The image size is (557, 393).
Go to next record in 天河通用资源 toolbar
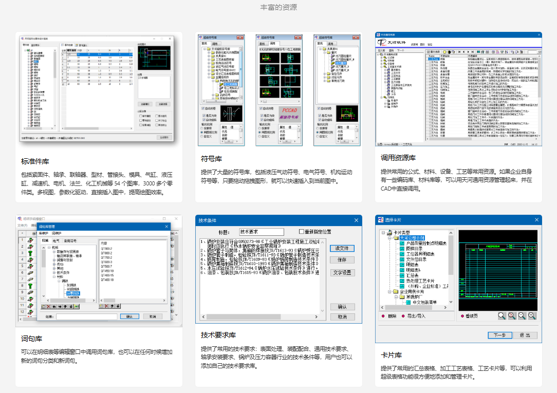coord(468,52)
